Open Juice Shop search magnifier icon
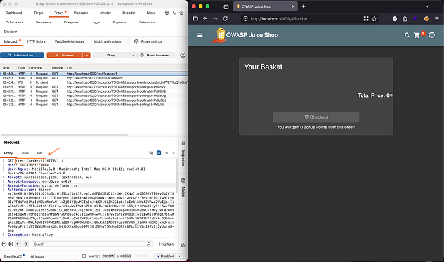 (x=407, y=35)
